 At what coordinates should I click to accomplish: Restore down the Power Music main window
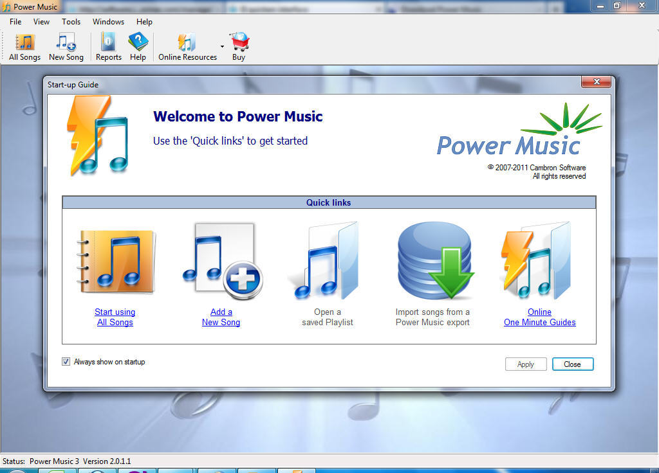tap(617, 6)
